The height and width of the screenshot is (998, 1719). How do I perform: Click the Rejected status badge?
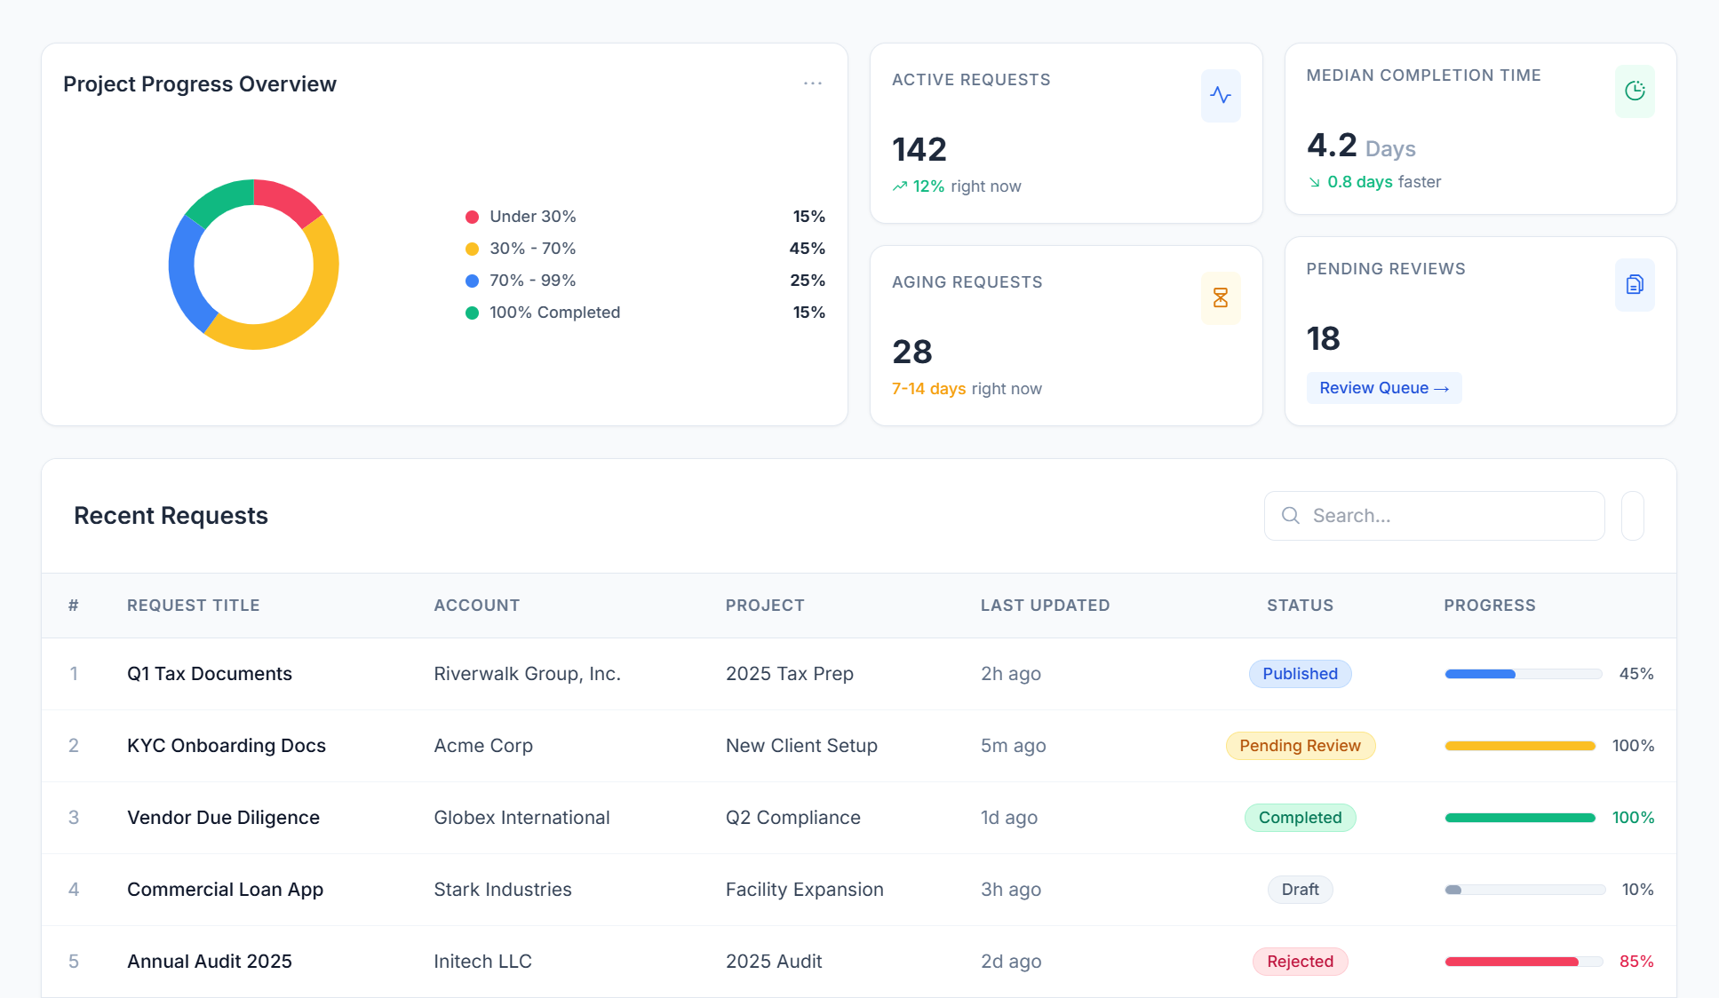tap(1300, 962)
